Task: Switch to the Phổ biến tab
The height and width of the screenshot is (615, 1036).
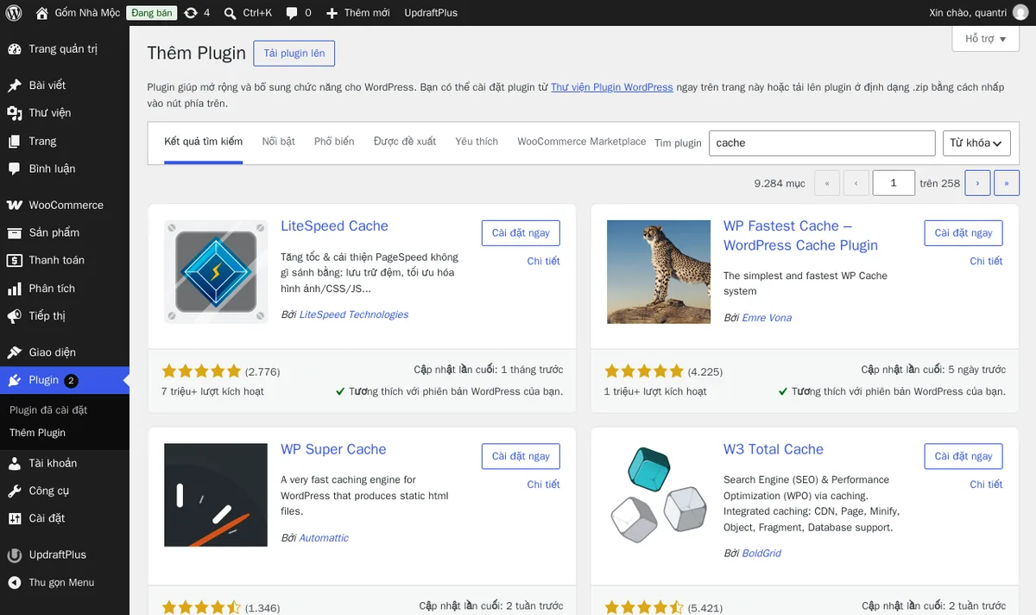Action: (x=334, y=142)
